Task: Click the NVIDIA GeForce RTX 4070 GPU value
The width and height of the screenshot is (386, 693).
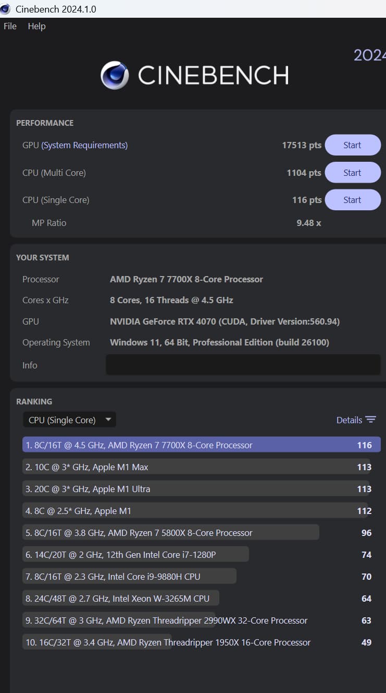Action: [225, 321]
